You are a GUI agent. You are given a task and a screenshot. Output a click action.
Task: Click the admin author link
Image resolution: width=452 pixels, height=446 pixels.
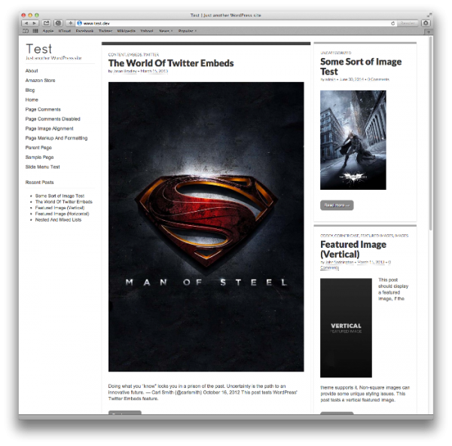pyautogui.click(x=331, y=79)
